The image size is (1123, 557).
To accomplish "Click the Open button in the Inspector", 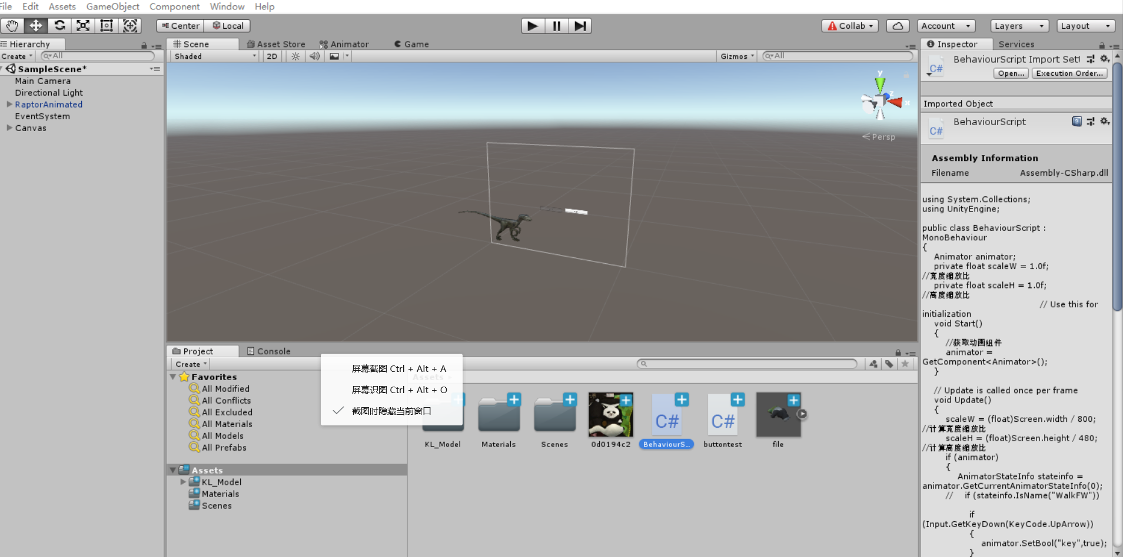I will 1011,73.
